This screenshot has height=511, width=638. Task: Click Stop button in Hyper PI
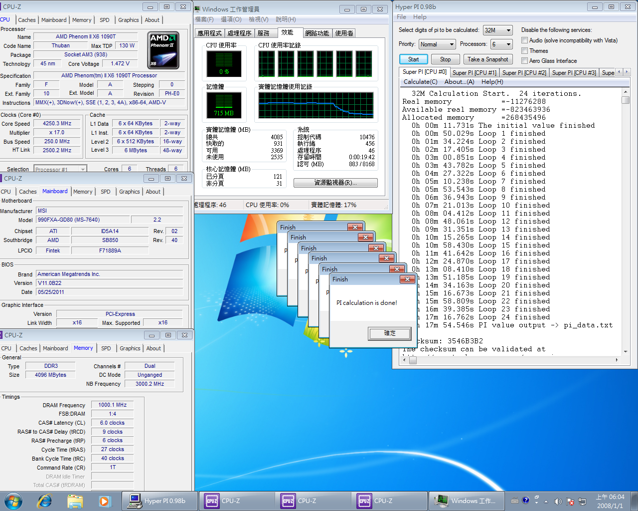tap(445, 59)
